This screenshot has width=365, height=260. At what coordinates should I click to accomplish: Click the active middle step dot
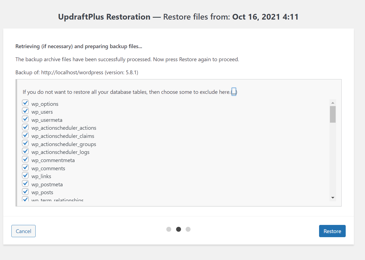tap(179, 229)
